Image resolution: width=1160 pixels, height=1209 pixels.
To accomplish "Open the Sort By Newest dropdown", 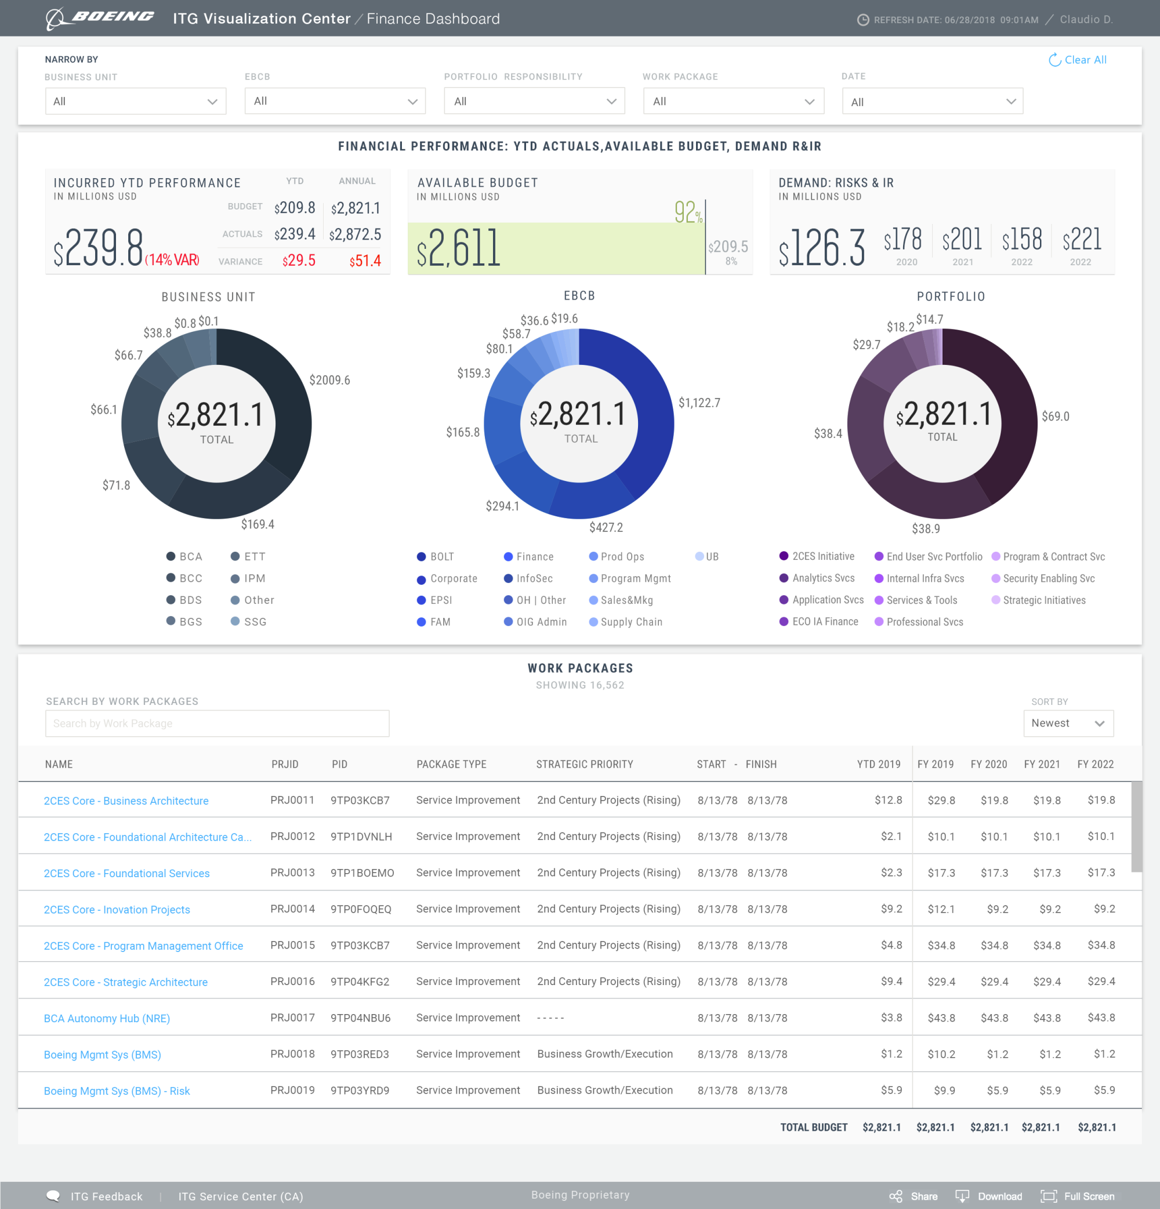I will point(1068,723).
